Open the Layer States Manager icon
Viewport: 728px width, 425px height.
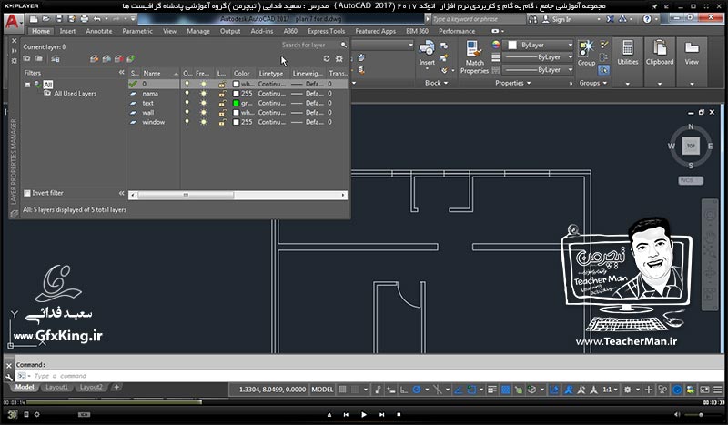(x=56, y=58)
